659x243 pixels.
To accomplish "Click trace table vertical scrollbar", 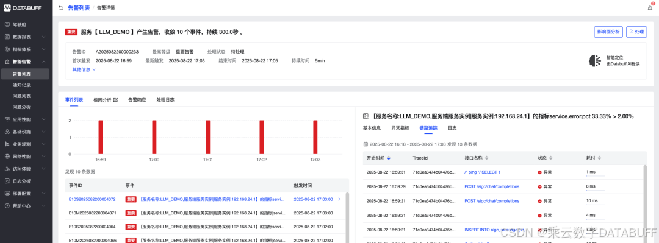I will pyautogui.click(x=645, y=203).
